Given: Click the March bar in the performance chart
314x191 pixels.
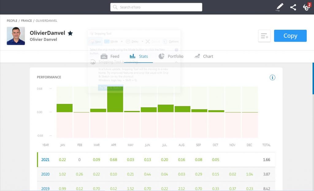Looking at the screenshot, I should [98, 110].
